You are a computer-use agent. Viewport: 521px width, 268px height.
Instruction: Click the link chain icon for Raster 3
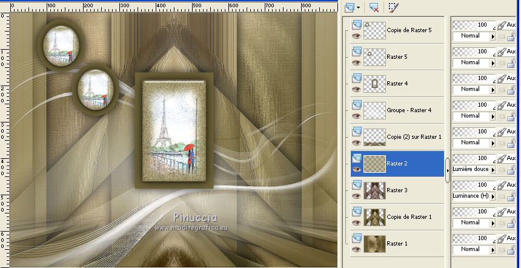pos(502,185)
